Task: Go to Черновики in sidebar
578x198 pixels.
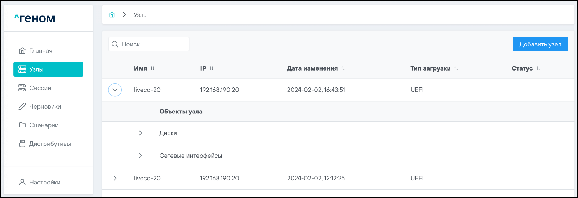Action: point(45,107)
